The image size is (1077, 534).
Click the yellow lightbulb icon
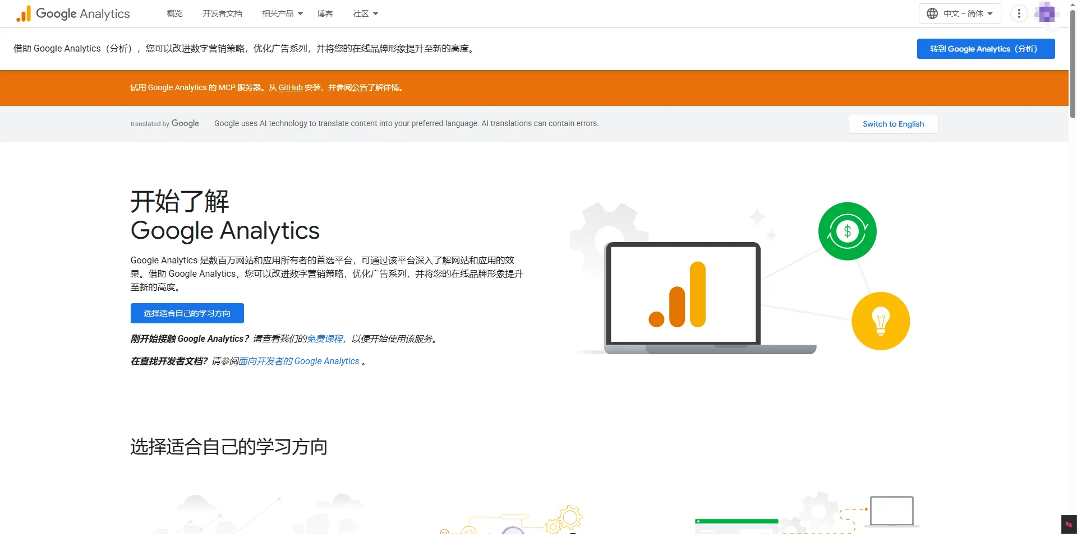coord(881,321)
